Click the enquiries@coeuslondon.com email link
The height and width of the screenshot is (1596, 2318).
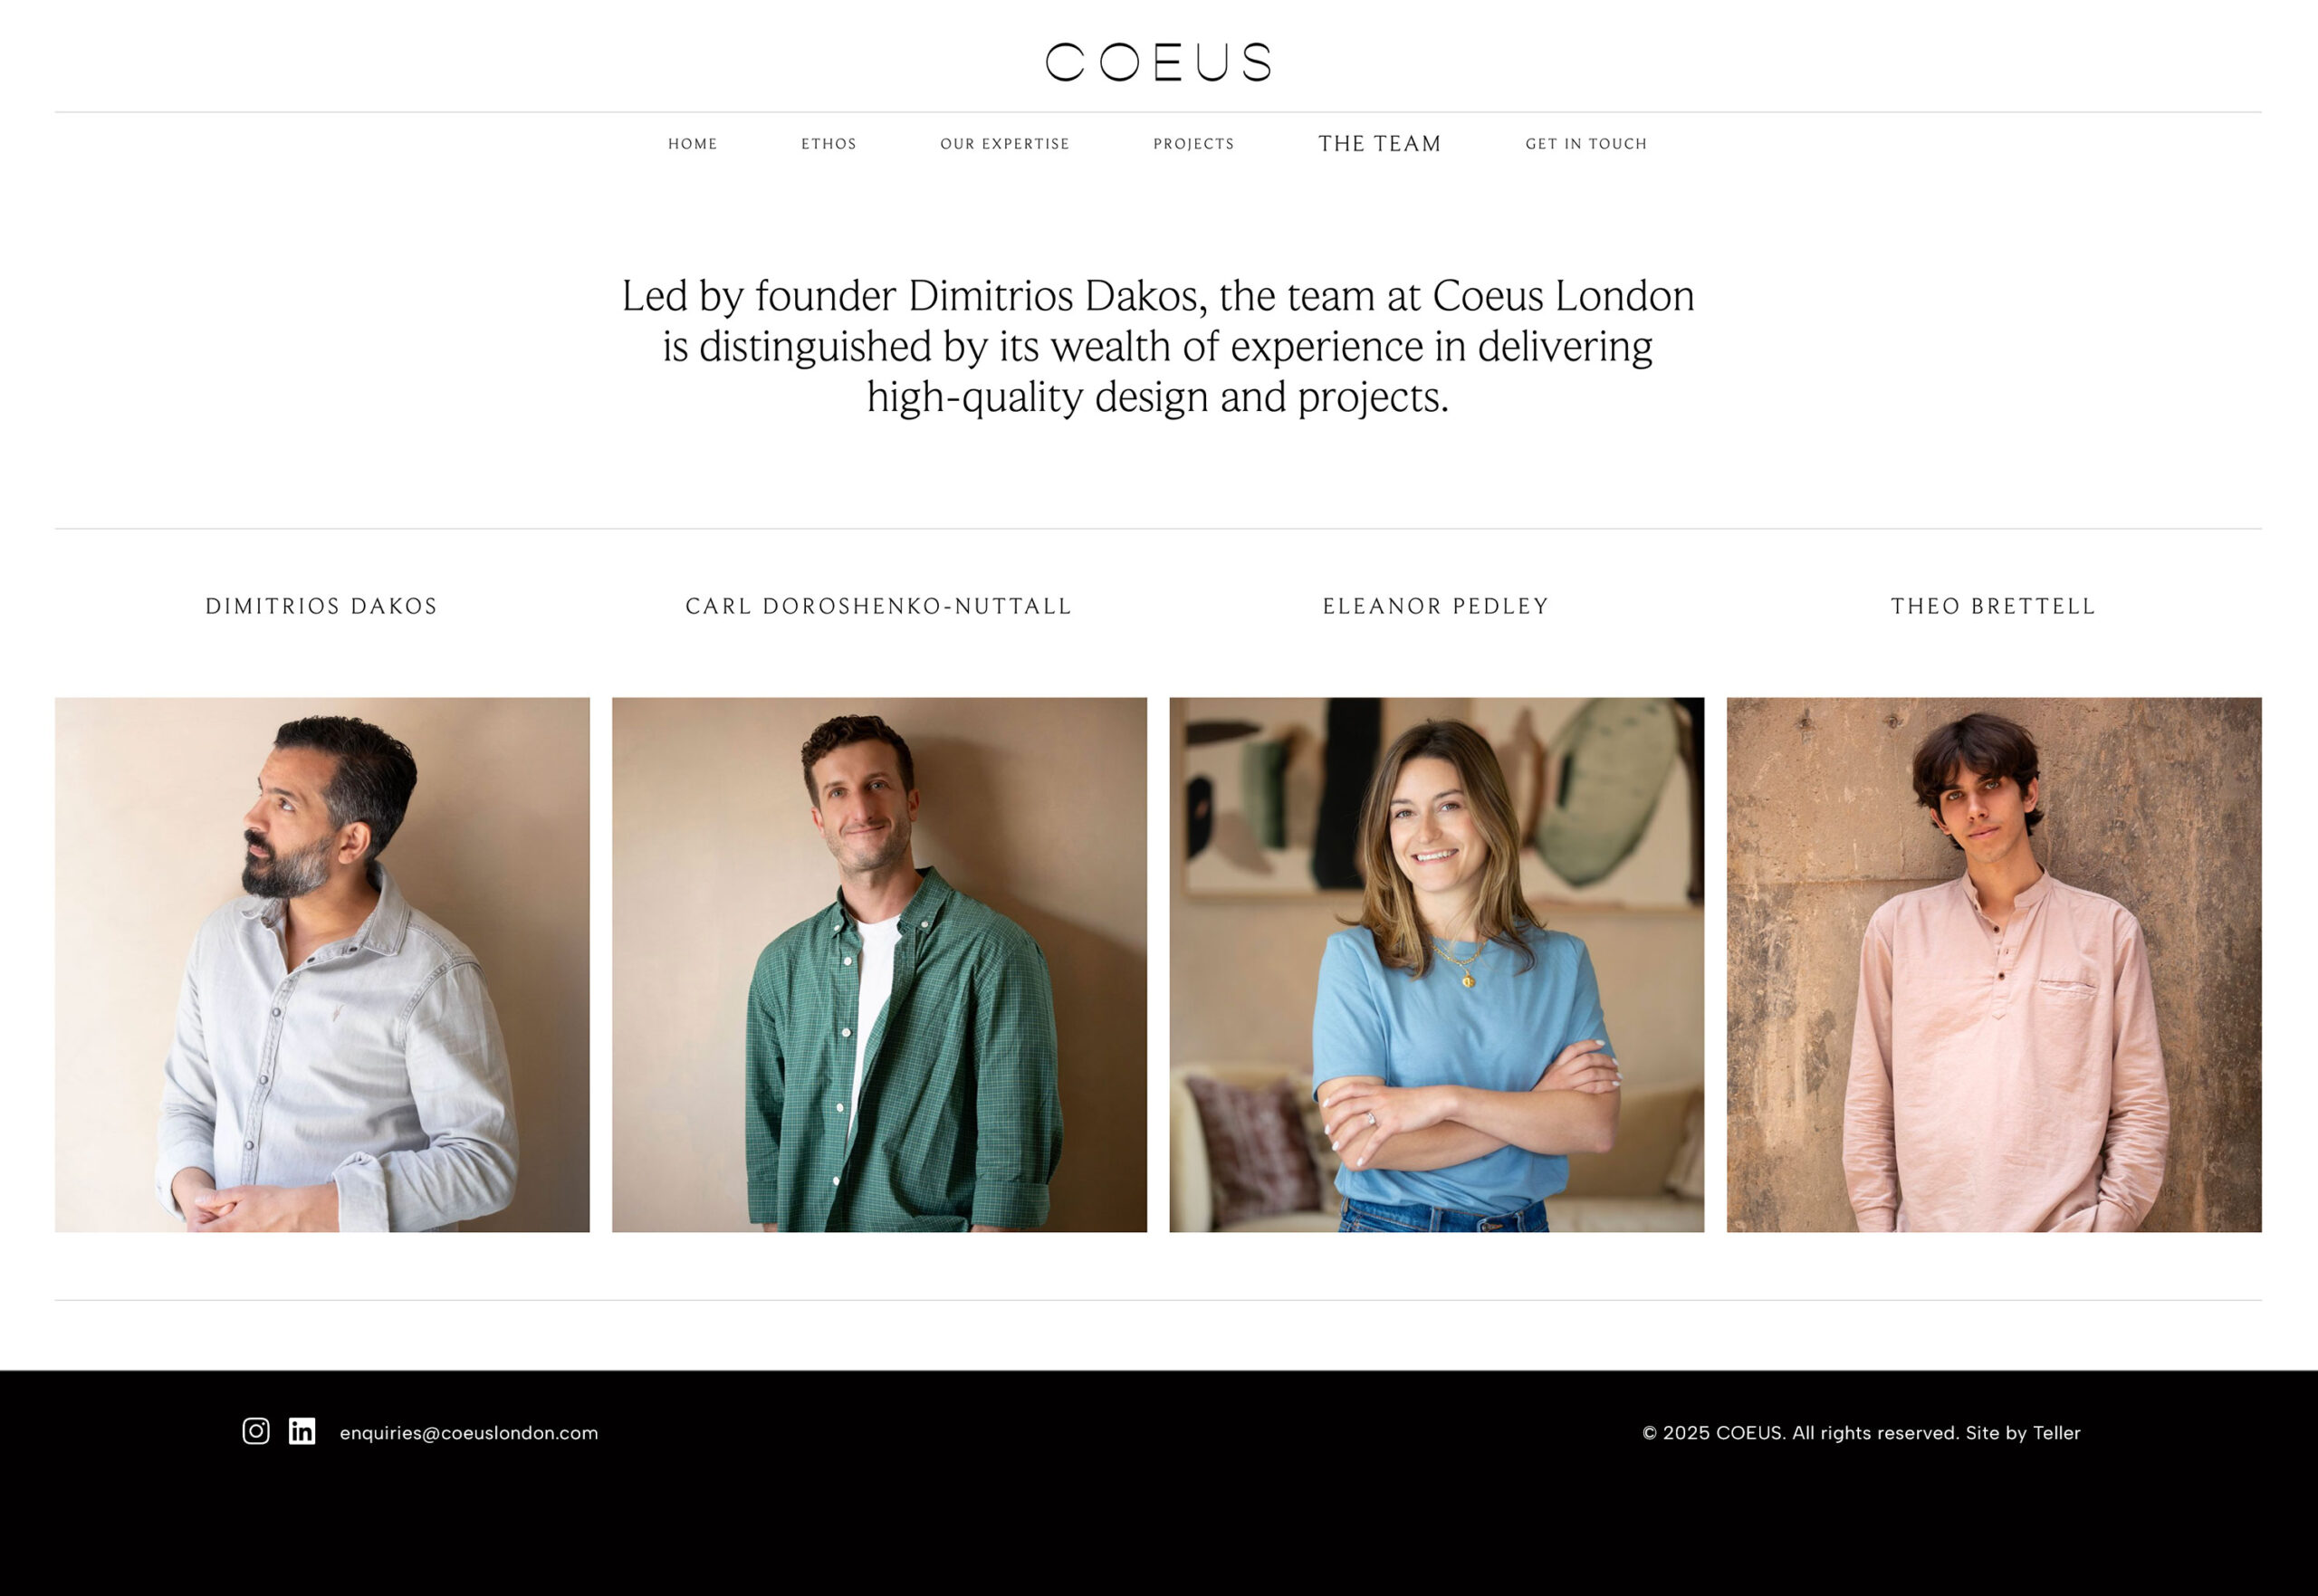469,1433
